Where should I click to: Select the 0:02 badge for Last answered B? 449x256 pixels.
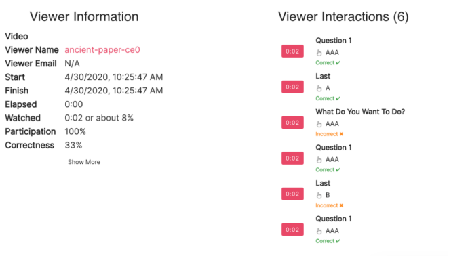[292, 194]
